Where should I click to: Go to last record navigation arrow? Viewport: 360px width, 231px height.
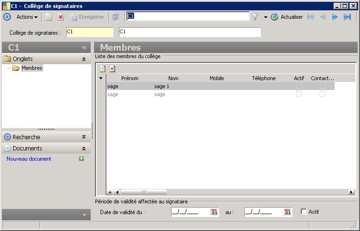tap(347, 17)
